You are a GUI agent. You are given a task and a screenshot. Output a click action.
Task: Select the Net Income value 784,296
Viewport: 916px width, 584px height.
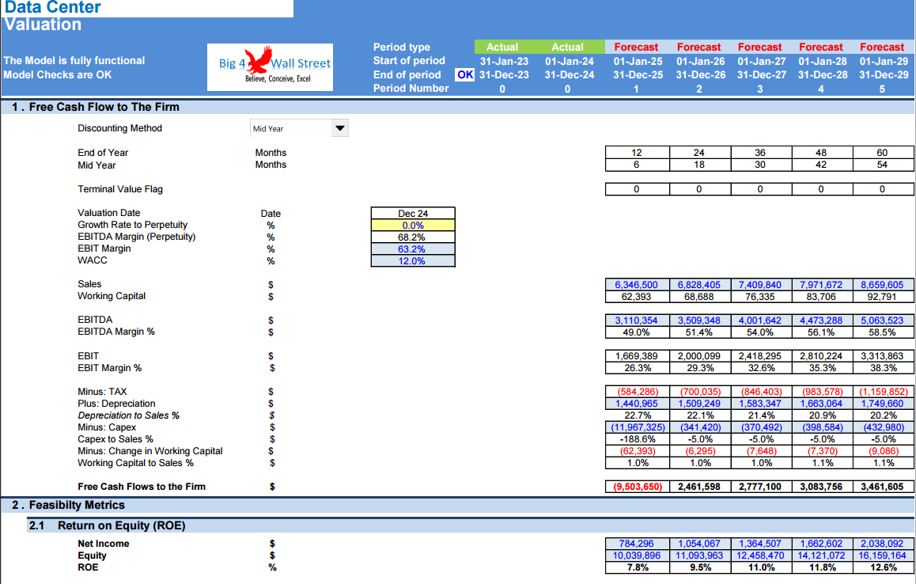pos(637,543)
